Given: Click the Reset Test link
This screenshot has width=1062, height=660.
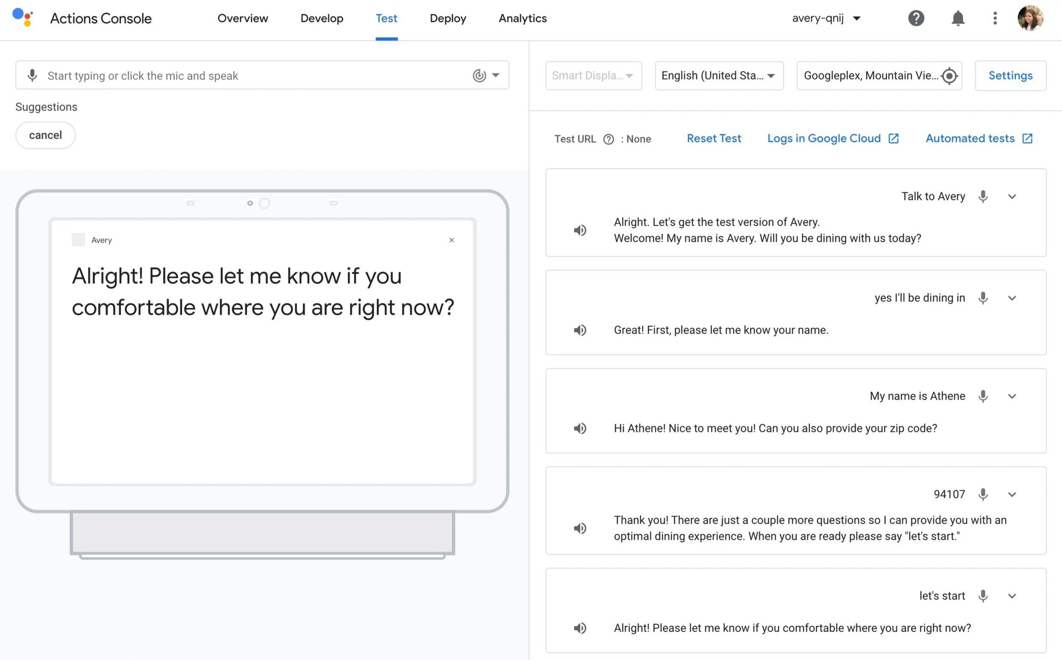Looking at the screenshot, I should (714, 138).
